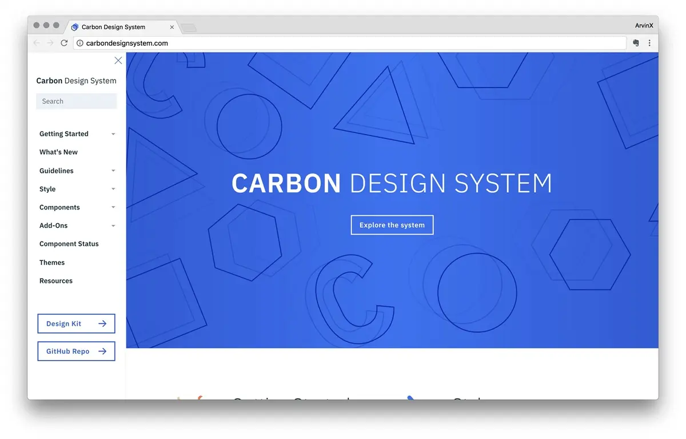The image size is (686, 439).
Task: Click the arrow icon on GitHub Repo
Action: click(x=102, y=351)
